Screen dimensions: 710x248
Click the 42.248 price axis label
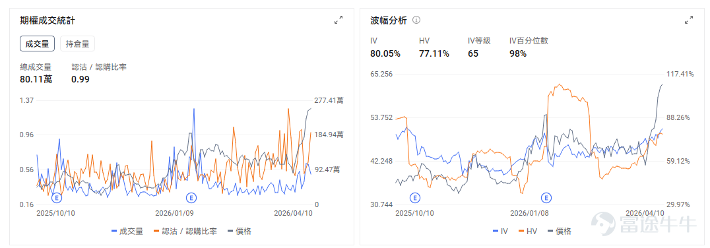tap(381, 161)
